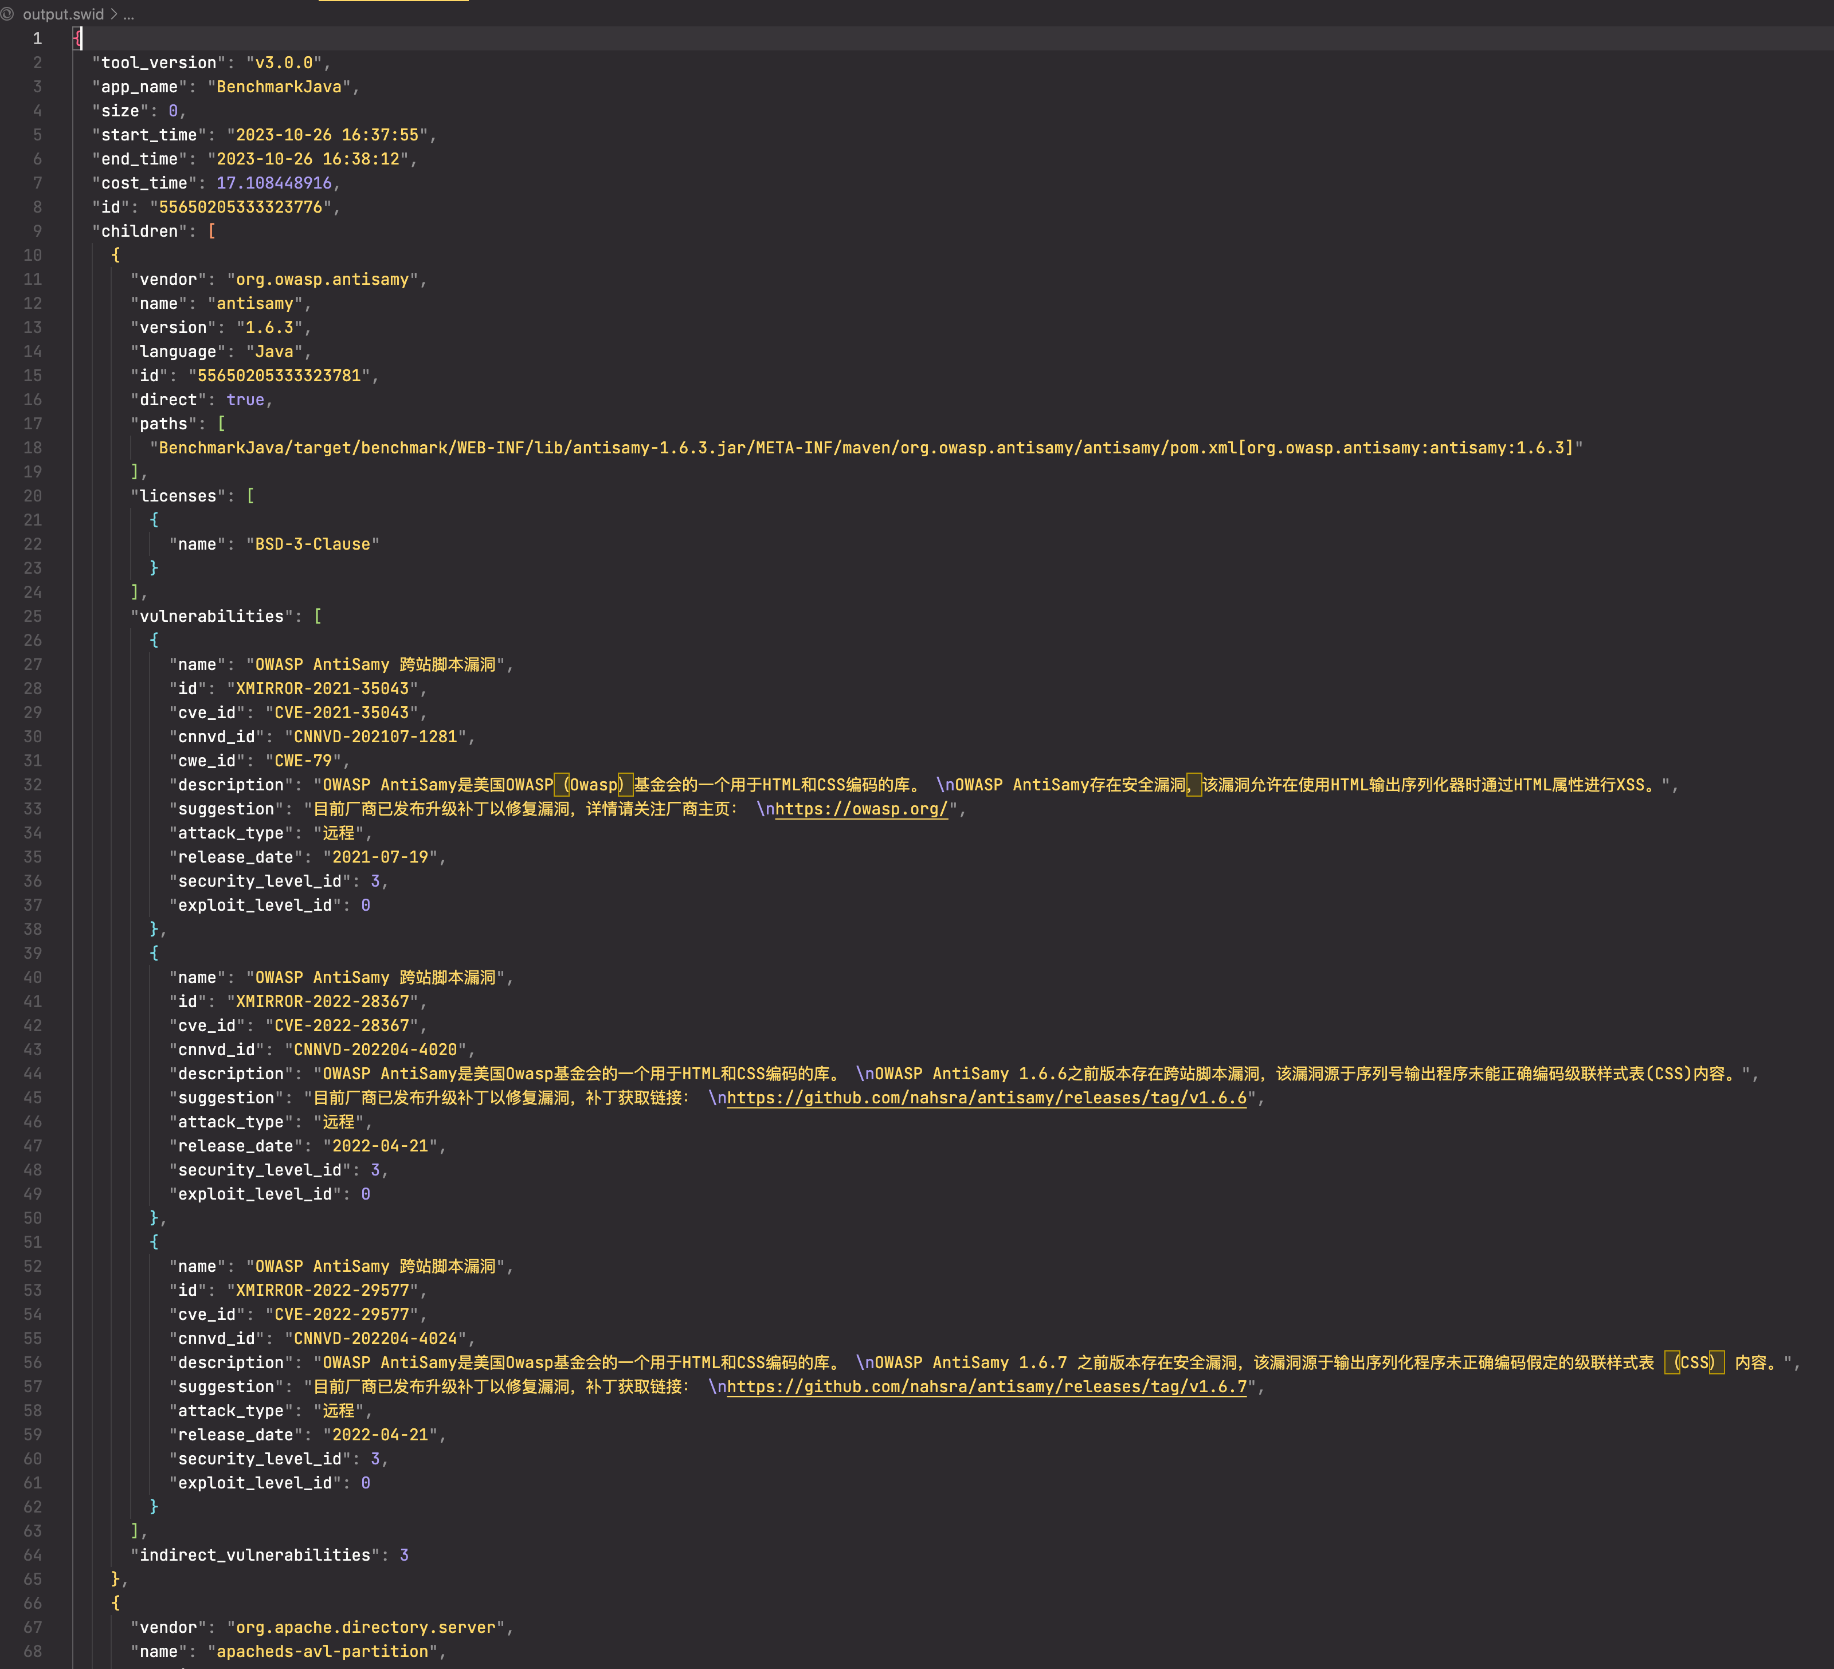The height and width of the screenshot is (1669, 1834).
Task: Click the "security_level_id" key on line 36
Action: click(260, 881)
